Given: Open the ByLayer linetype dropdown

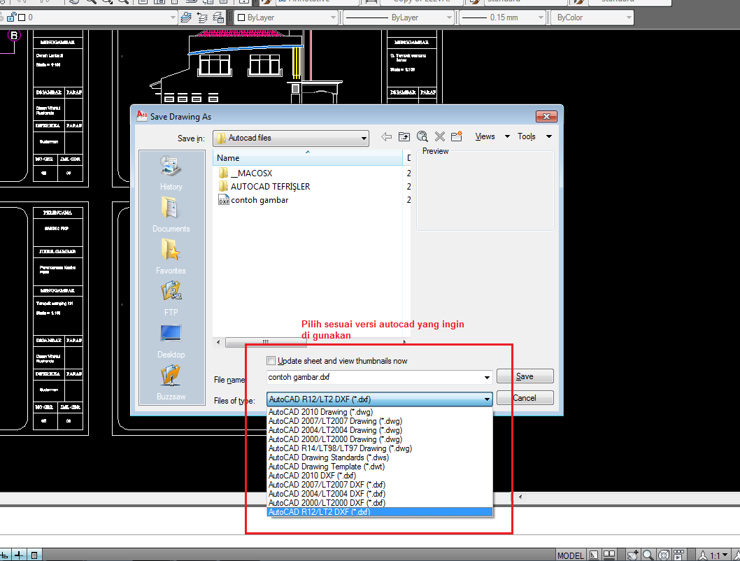Looking at the screenshot, I should 449,17.
